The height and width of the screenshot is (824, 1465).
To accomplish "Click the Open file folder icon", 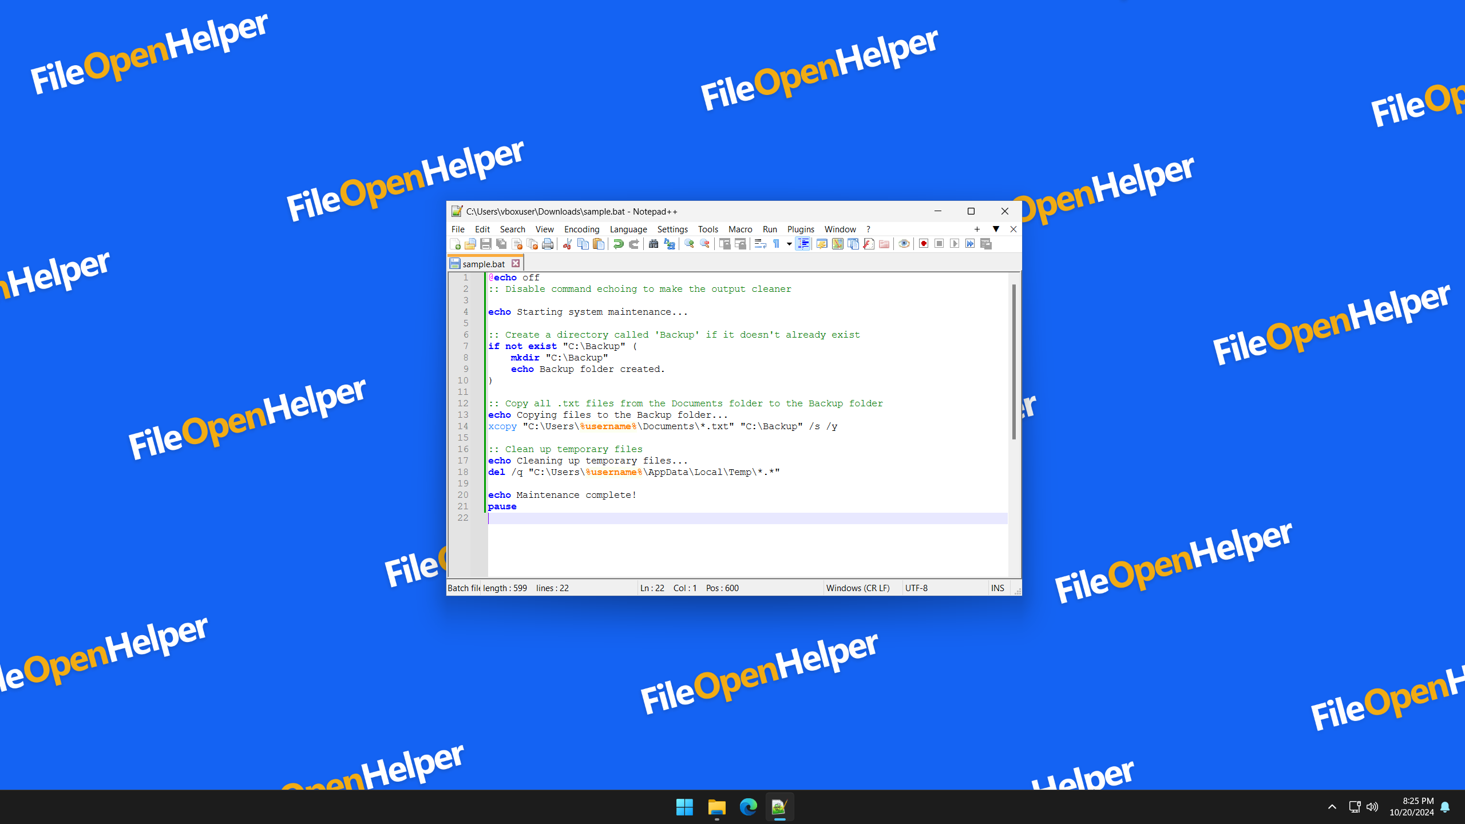I will [x=470, y=244].
